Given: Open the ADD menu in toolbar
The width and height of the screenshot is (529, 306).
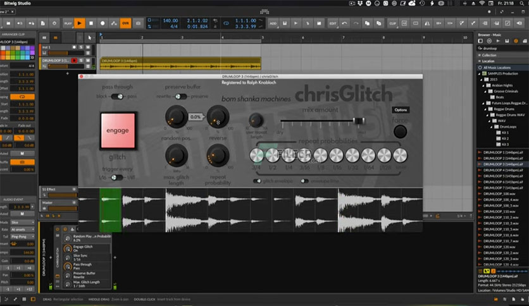Looking at the screenshot, I should tap(273, 23).
